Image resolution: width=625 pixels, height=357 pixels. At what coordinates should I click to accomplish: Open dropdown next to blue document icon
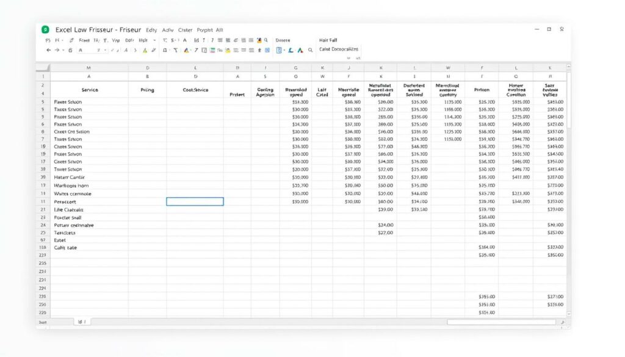284,50
